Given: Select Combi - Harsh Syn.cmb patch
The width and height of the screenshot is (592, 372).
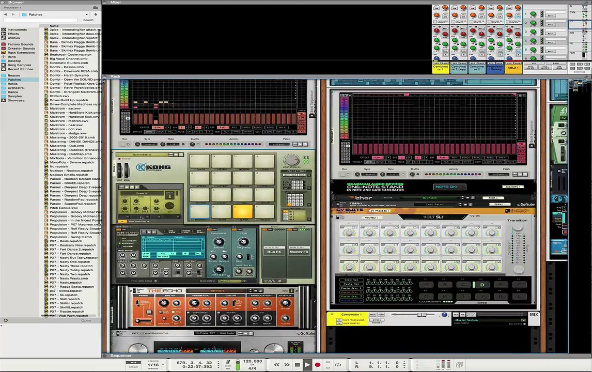Looking at the screenshot, I should [x=69, y=75].
